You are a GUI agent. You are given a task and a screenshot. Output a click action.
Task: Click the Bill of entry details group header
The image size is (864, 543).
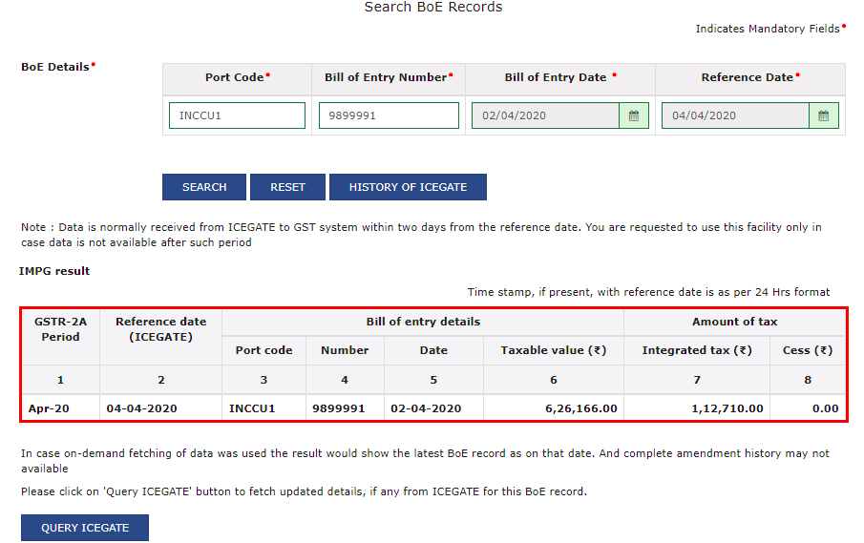pyautogui.click(x=423, y=322)
